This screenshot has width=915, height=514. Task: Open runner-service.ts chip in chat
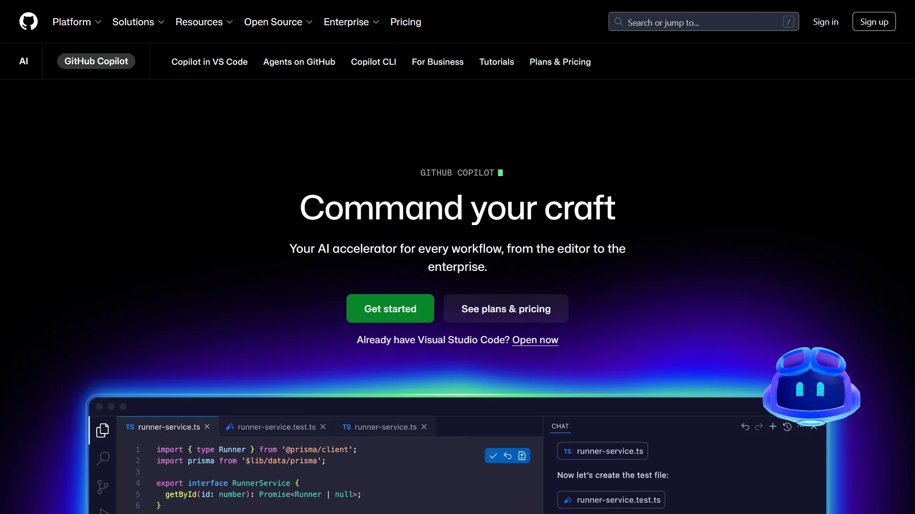pyautogui.click(x=602, y=451)
